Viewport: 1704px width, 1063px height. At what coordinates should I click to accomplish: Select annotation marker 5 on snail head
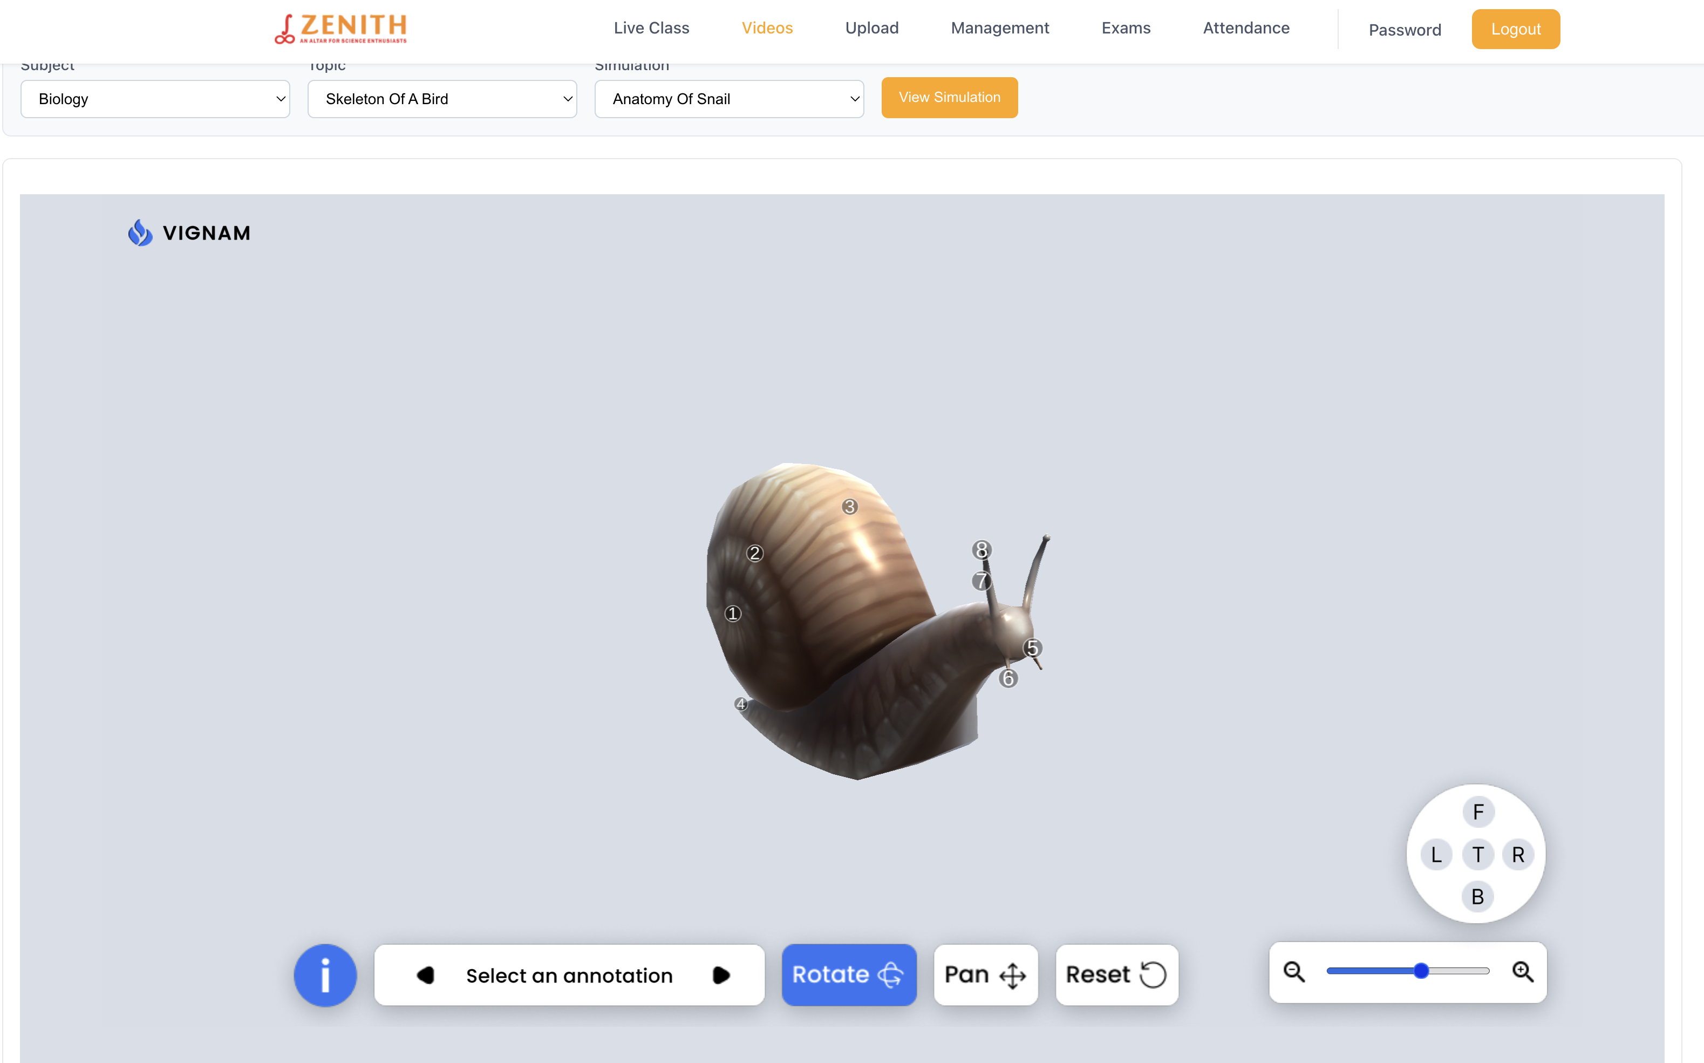1032,648
